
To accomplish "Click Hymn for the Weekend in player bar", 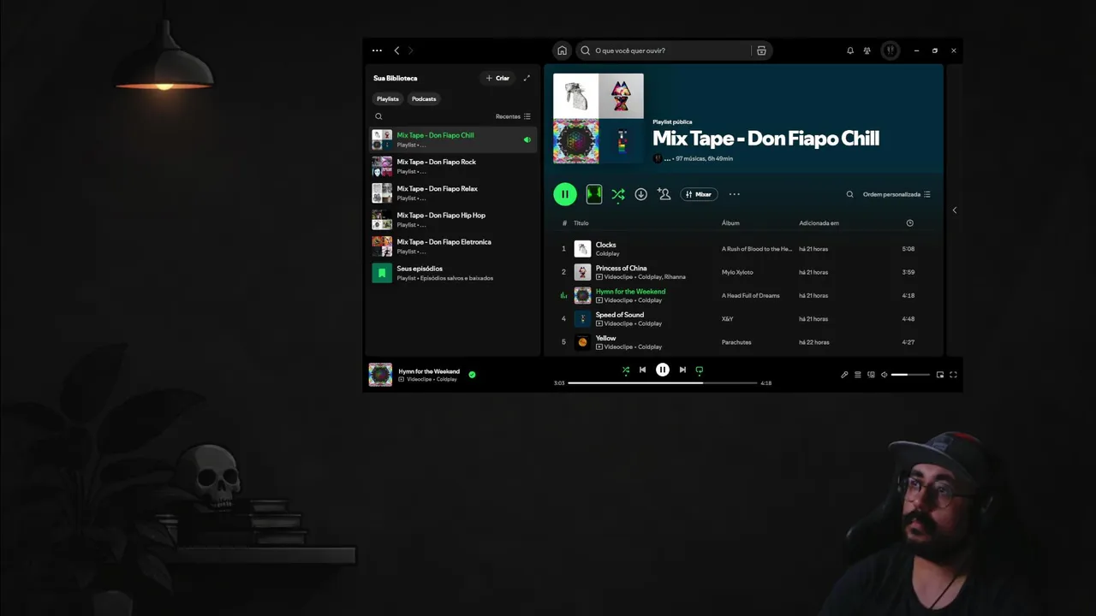I will (429, 371).
